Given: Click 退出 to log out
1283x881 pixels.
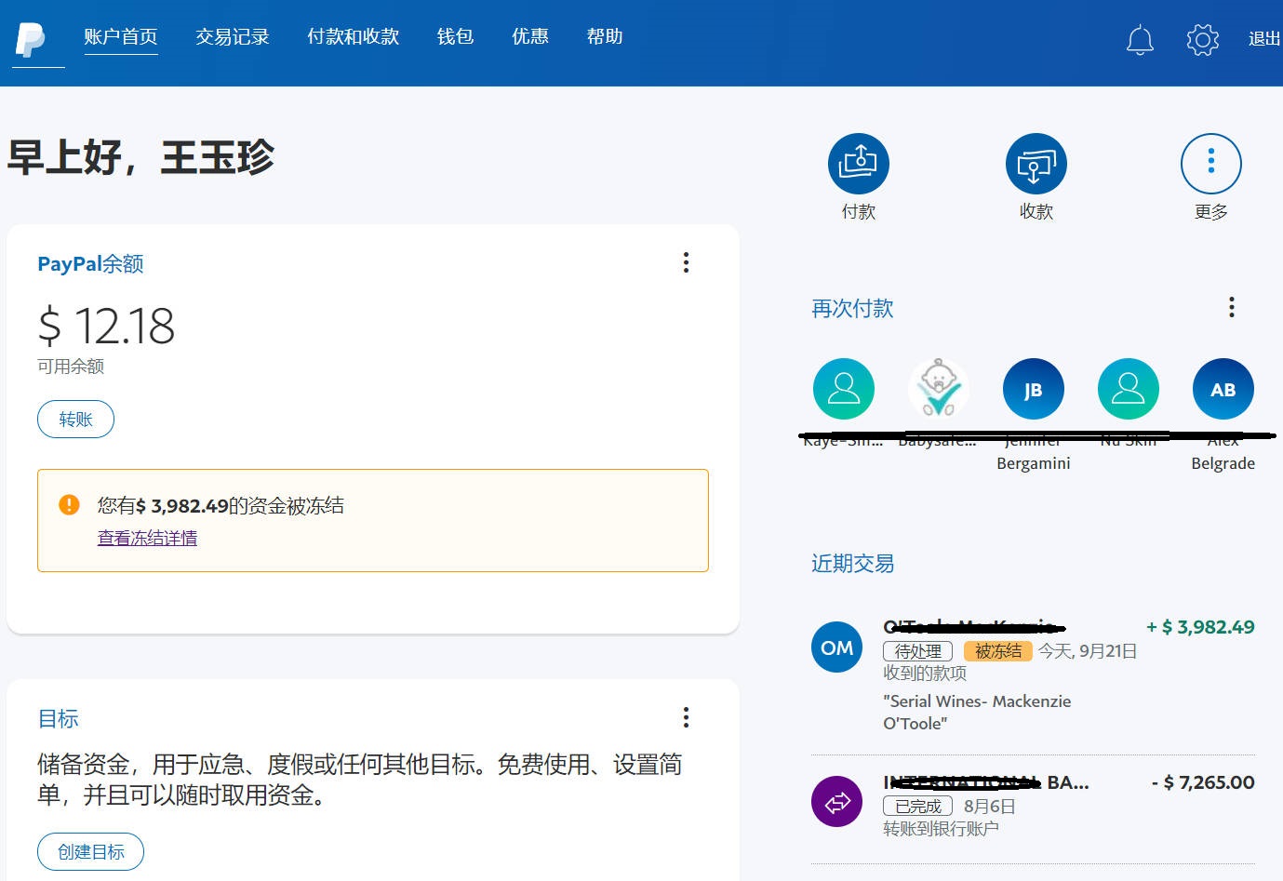Looking at the screenshot, I should [1264, 39].
